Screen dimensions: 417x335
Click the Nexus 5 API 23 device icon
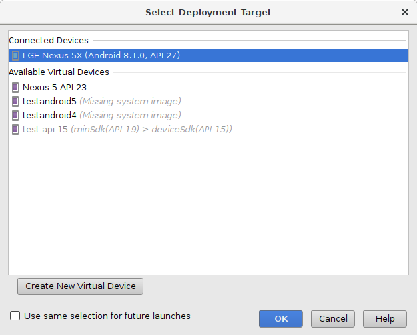tap(15, 87)
